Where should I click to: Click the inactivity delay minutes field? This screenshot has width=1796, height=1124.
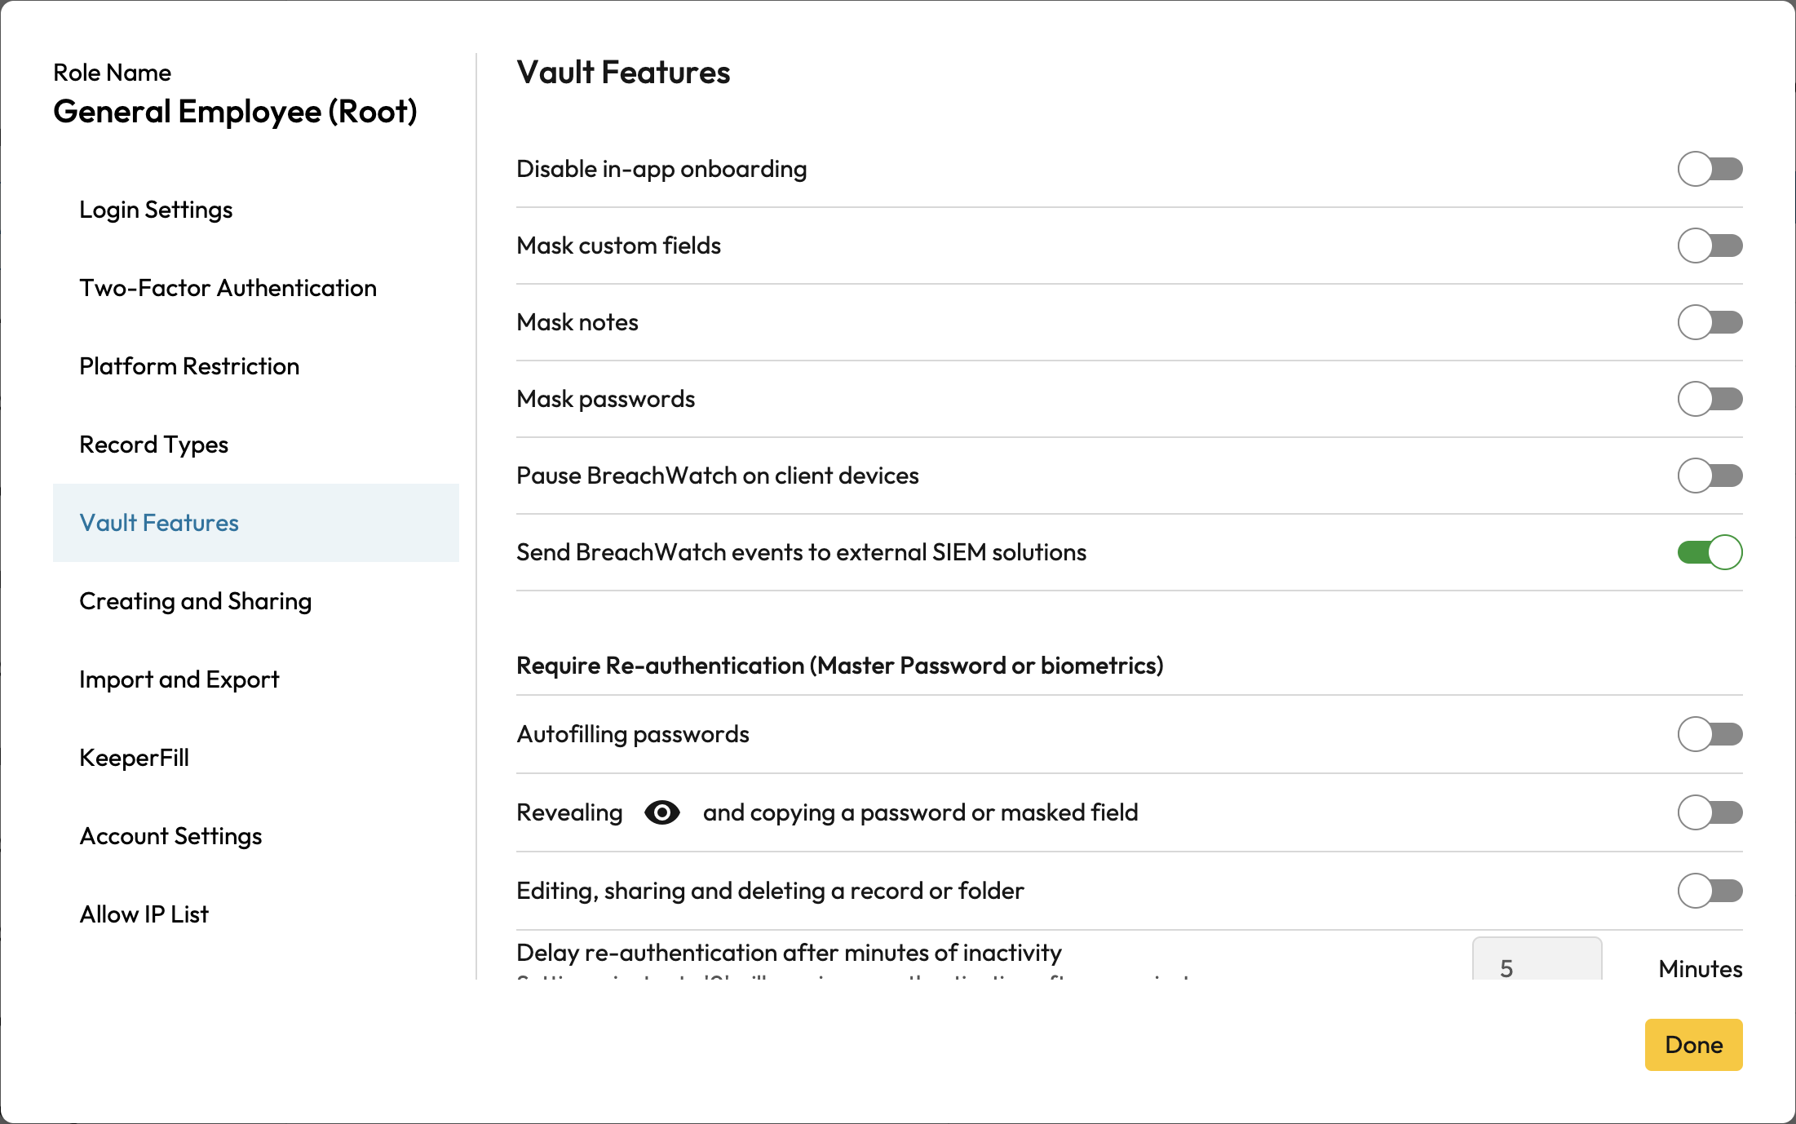click(x=1536, y=963)
